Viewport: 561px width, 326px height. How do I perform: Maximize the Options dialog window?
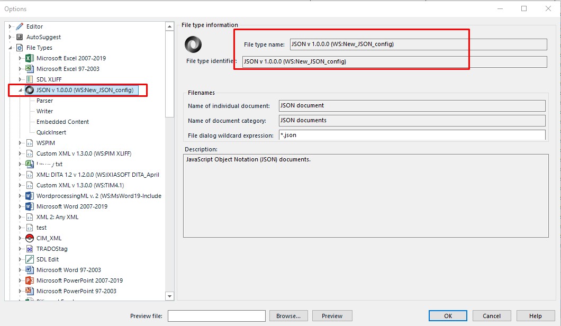click(x=524, y=8)
